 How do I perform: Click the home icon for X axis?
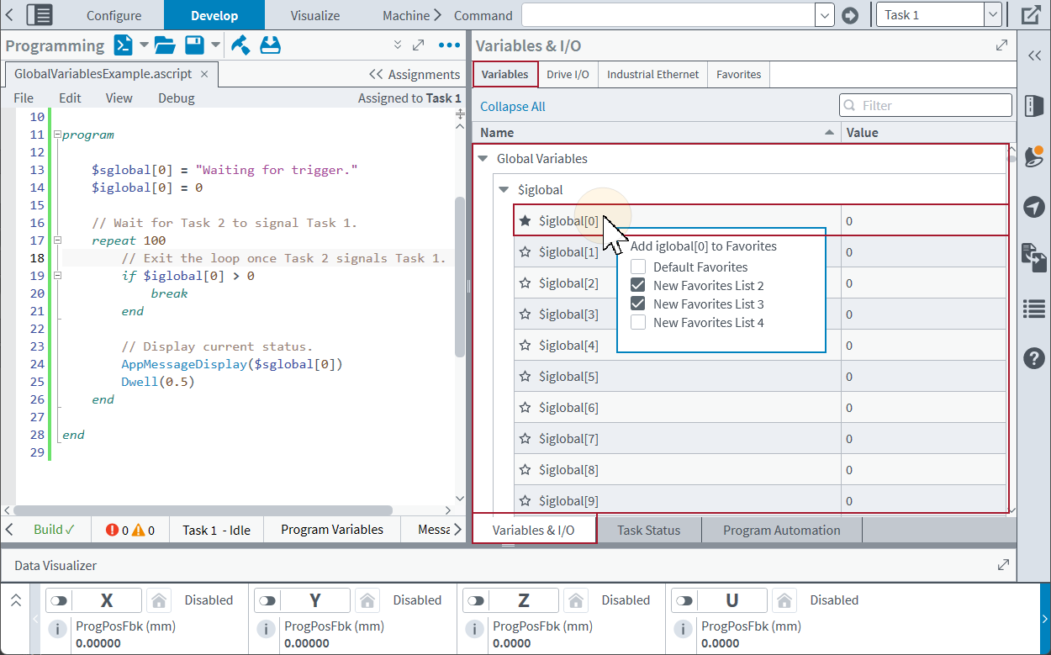(158, 600)
